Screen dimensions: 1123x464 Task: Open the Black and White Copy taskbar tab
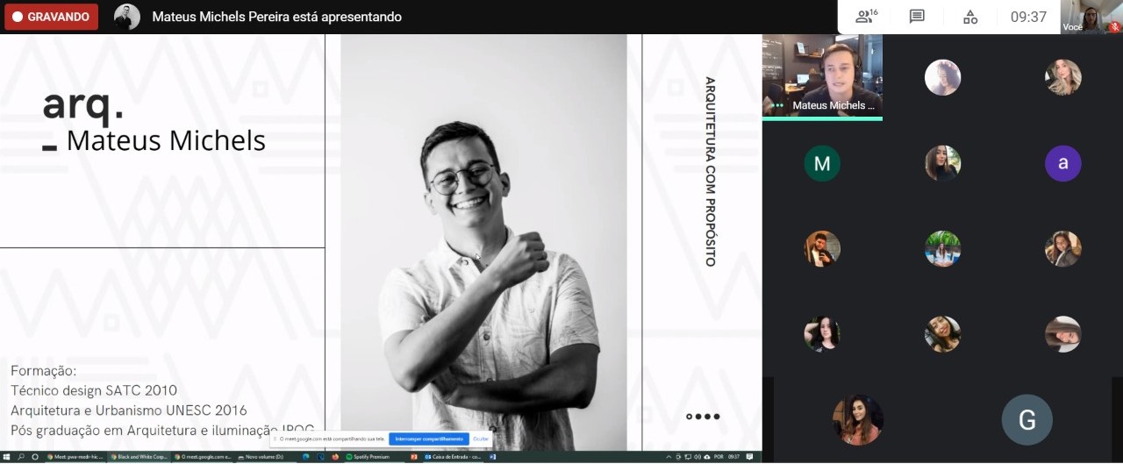(139, 457)
